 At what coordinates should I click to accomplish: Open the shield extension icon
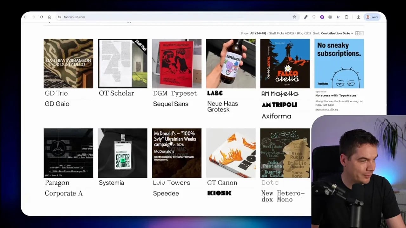pyautogui.click(x=314, y=17)
